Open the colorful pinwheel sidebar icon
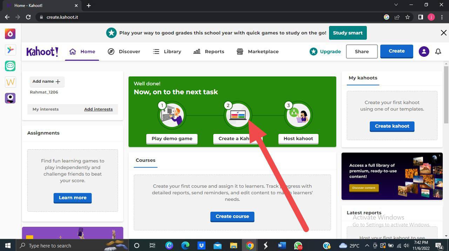449x251 pixels. [x=10, y=50]
